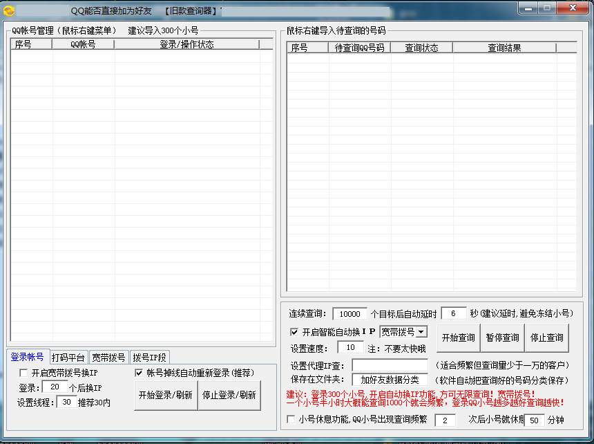The image size is (594, 444).
Task: Select the 宽带拔号 tab
Action: point(108,357)
